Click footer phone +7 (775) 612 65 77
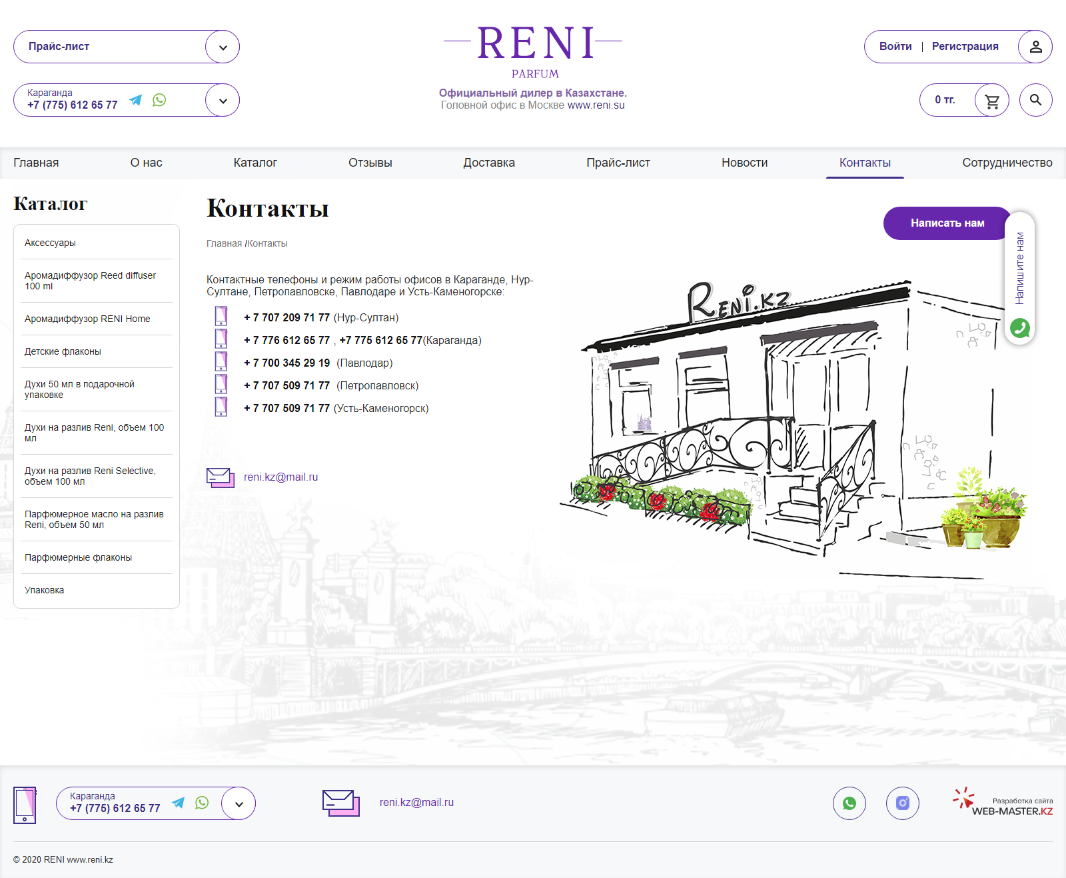The height and width of the screenshot is (878, 1066). pos(115,809)
